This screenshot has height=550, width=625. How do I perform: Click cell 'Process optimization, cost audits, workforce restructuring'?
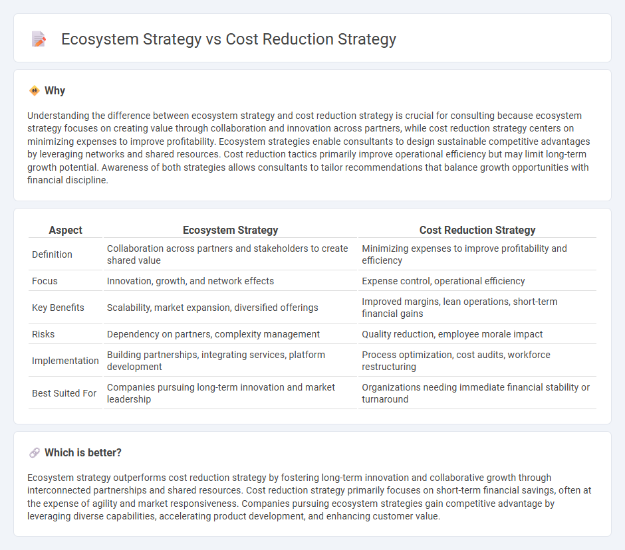pyautogui.click(x=477, y=361)
